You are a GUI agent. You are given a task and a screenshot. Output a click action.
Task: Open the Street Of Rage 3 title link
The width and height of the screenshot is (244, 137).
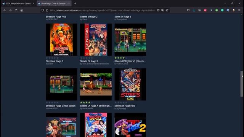tap(123, 17)
